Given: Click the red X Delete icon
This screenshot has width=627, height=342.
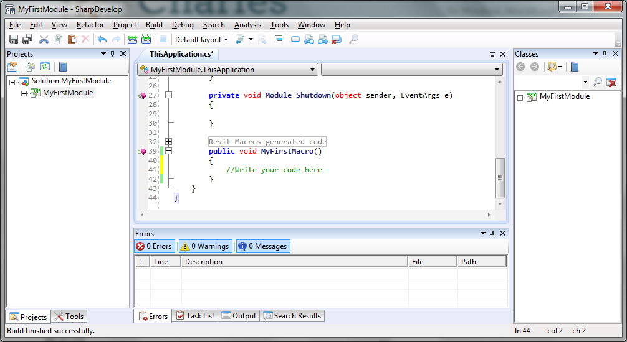Looking at the screenshot, I should 85,39.
